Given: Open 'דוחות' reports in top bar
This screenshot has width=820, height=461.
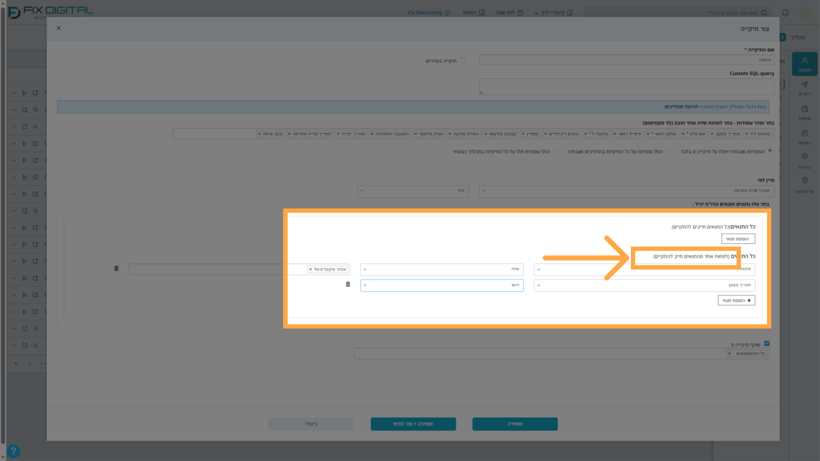Looking at the screenshot, I should click(x=474, y=13).
